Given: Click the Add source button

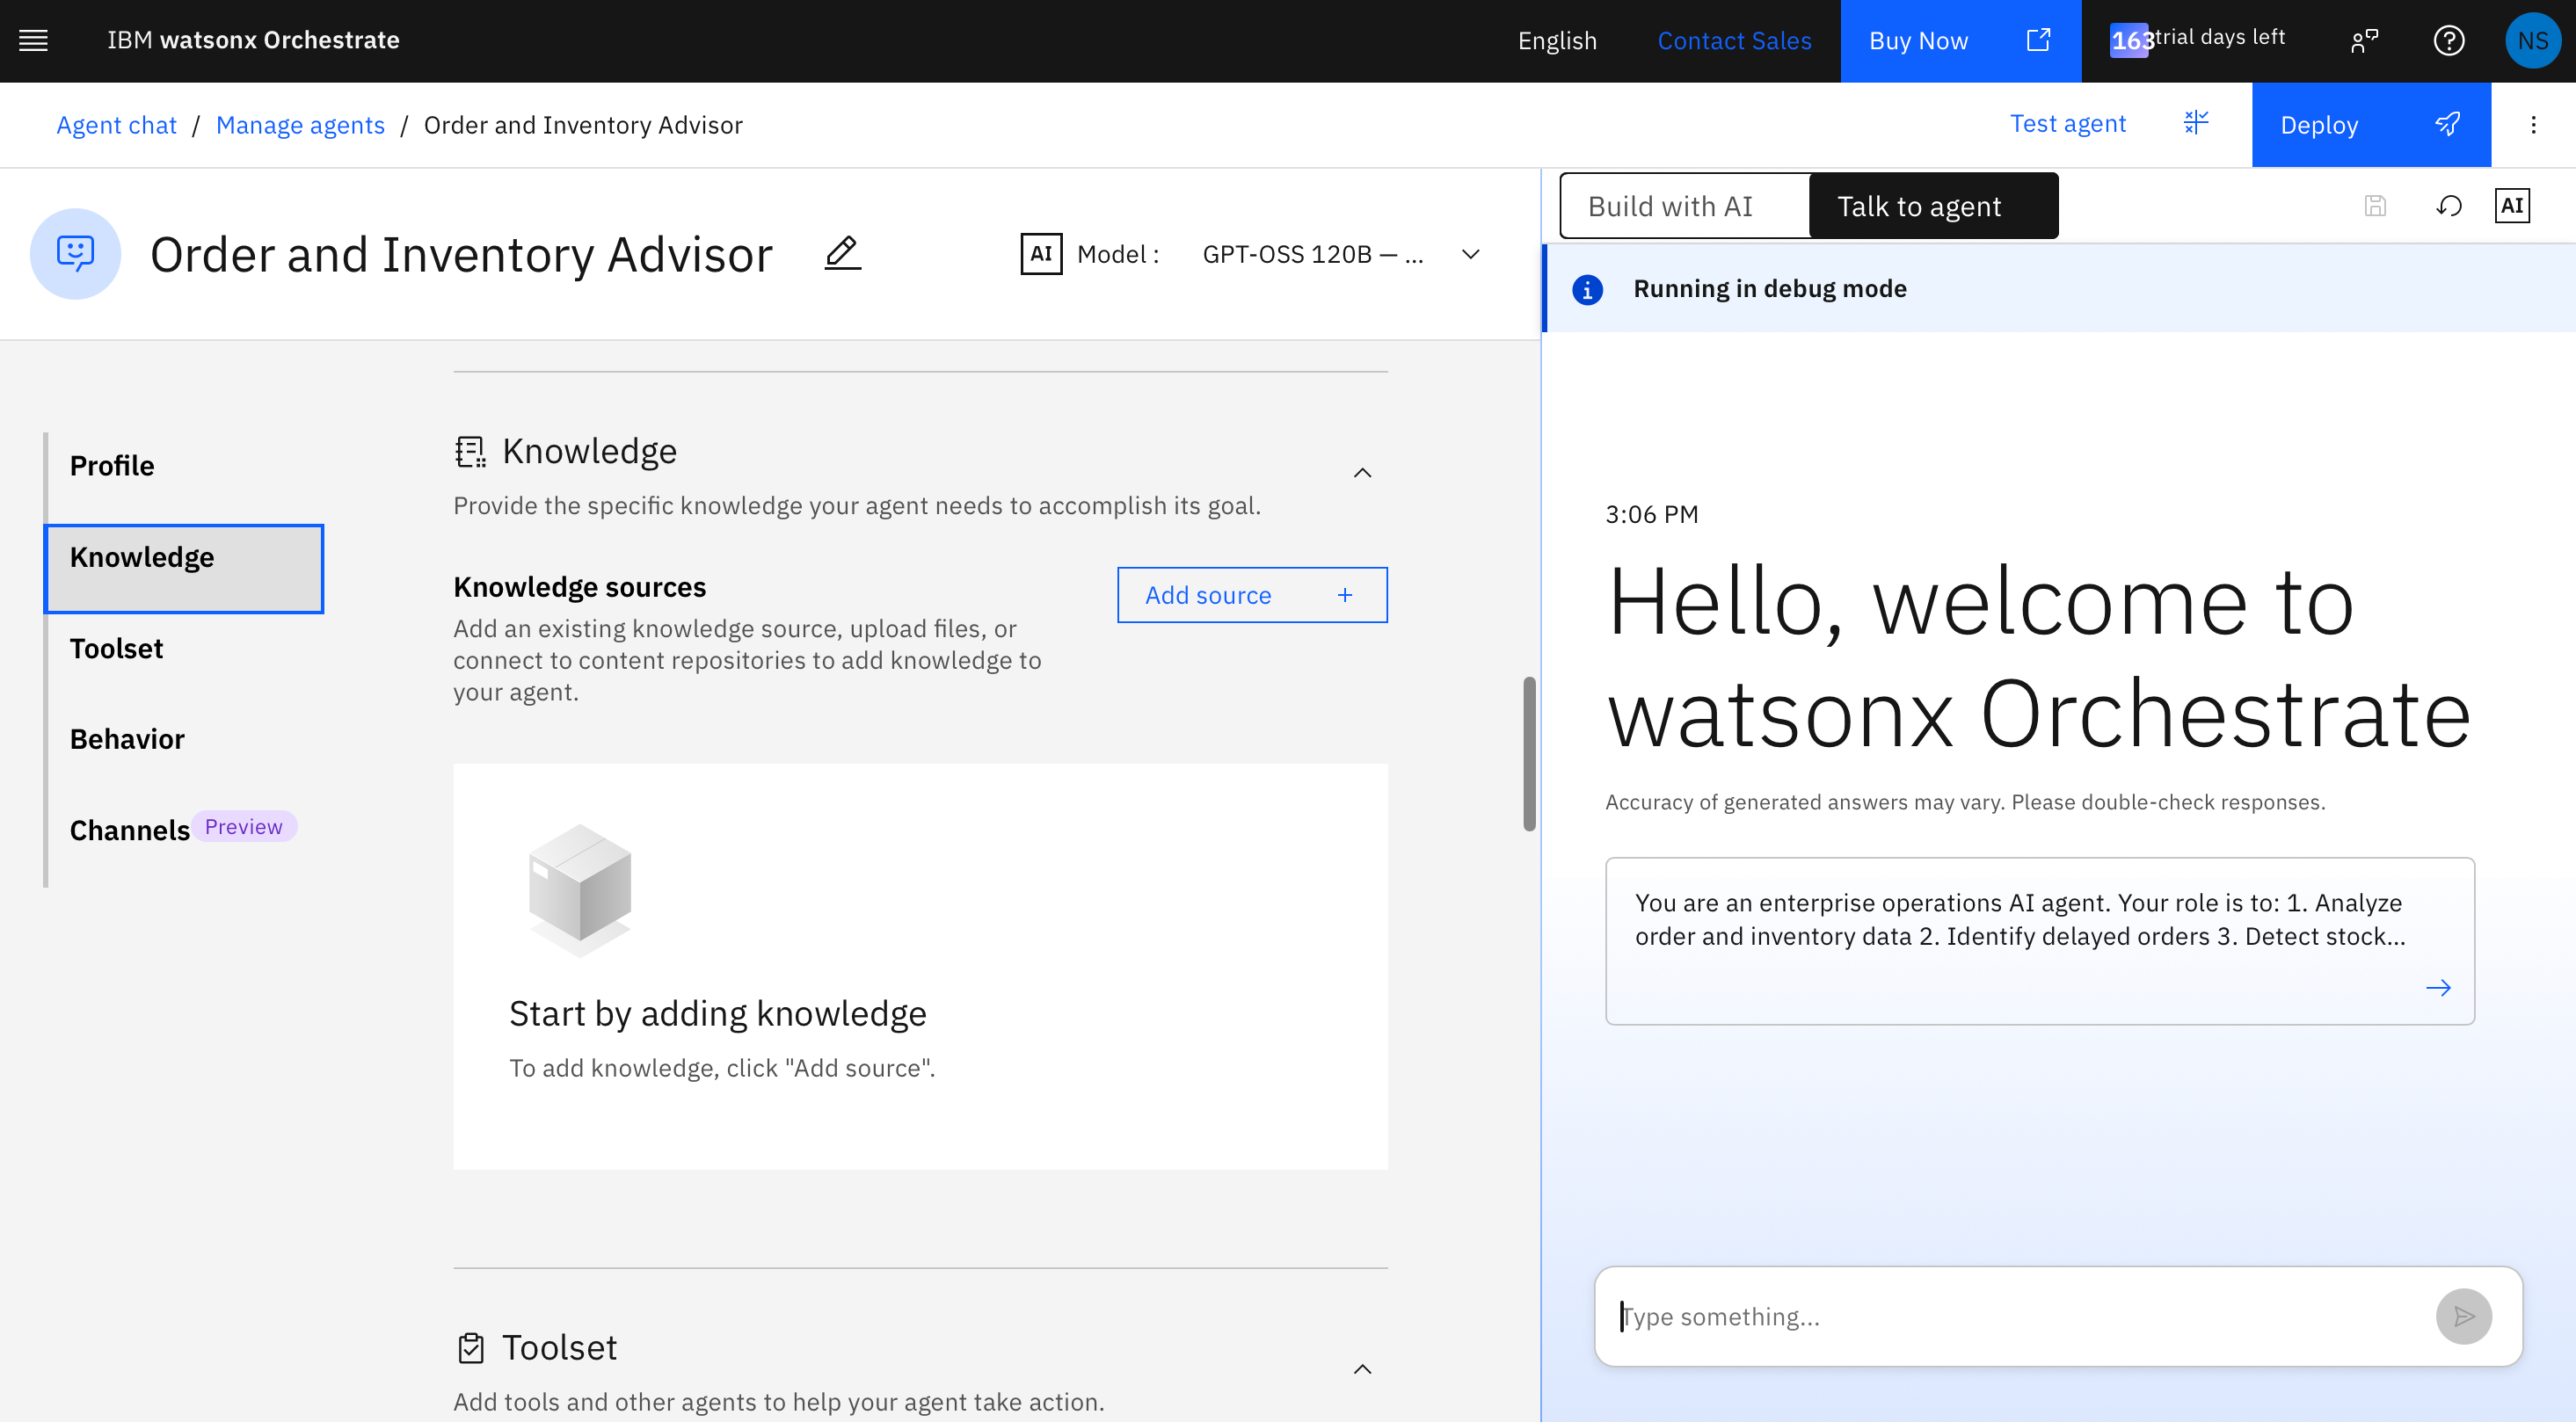Looking at the screenshot, I should [x=1252, y=596].
